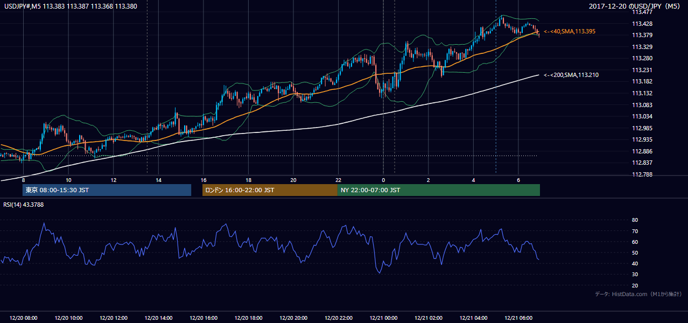Image resolution: width=688 pixels, height=323 pixels.
Task: Click RSI axis level 20
Action: pos(635,285)
